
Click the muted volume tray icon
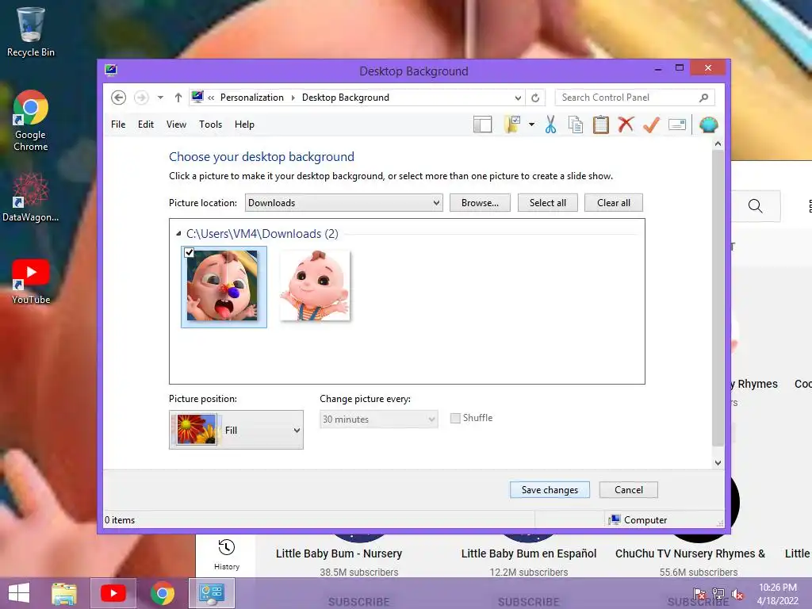point(737,594)
